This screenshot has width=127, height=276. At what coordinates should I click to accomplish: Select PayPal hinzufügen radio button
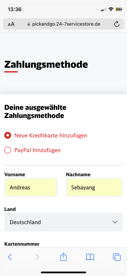(8, 150)
